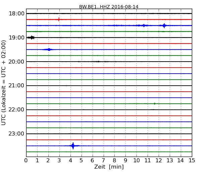
Task: Click the 20:00 time label
Action: pos(16,62)
